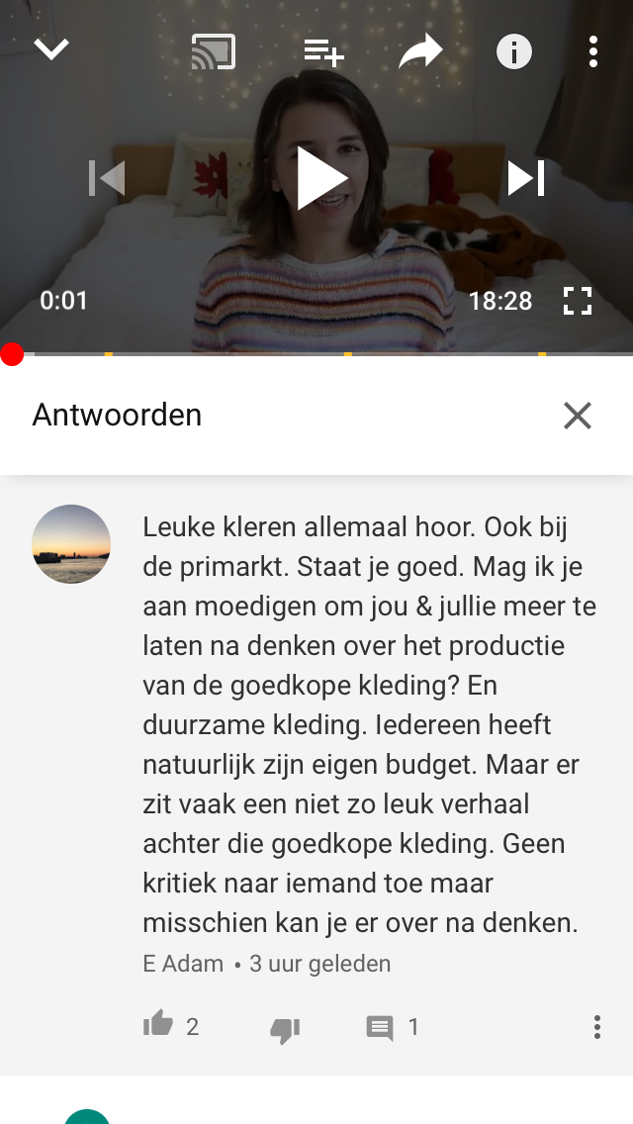Like the comment by E Adam
633x1124 pixels.
pos(158,1024)
